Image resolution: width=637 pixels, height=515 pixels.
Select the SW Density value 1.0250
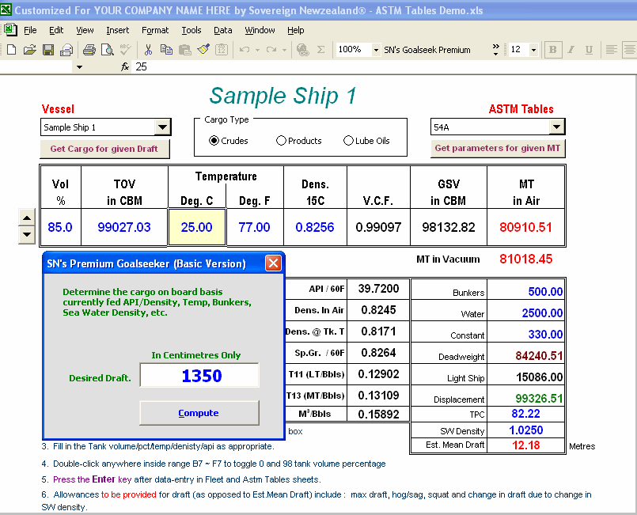[x=525, y=430]
